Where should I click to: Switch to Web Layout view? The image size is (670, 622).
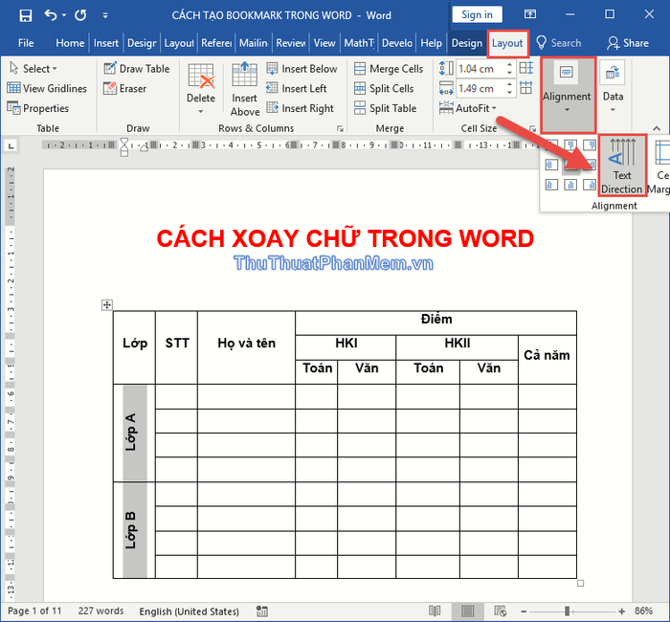coord(500,611)
